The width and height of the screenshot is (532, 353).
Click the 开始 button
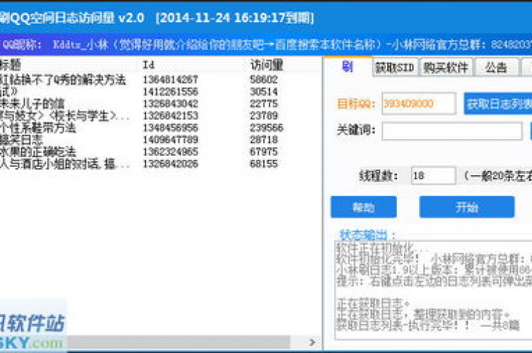click(467, 207)
